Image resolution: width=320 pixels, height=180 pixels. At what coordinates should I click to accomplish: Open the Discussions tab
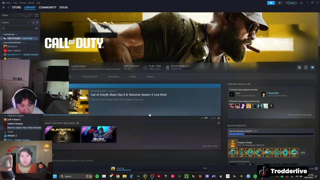[x=113, y=76]
